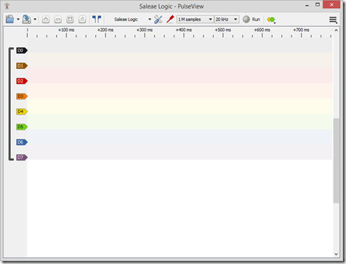346x264 pixels.
Task: Open the 1 M samples dropdown
Action: [195, 20]
